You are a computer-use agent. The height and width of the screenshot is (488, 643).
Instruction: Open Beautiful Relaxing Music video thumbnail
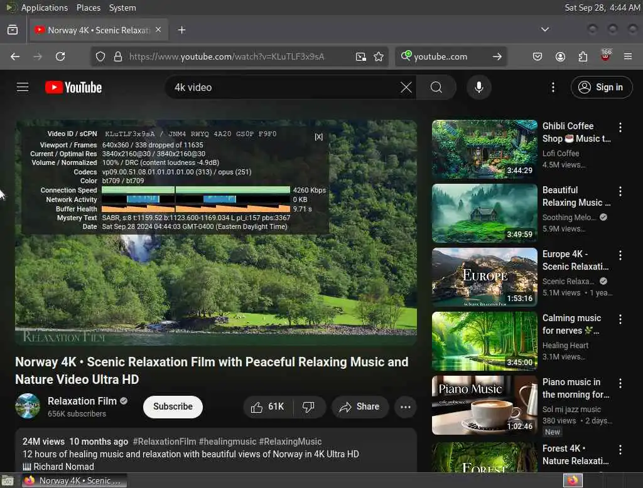[x=484, y=213]
